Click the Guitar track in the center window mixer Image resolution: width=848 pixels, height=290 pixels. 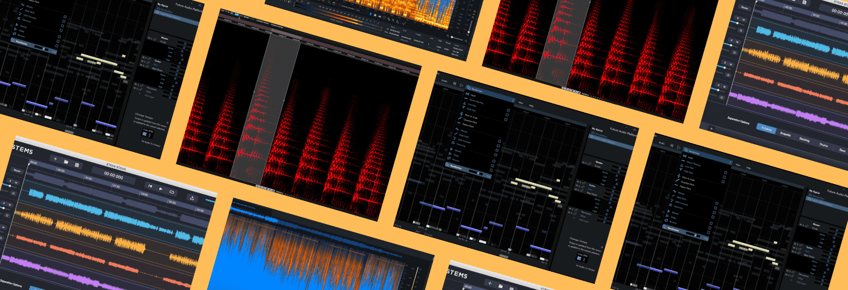click(x=592, y=186)
